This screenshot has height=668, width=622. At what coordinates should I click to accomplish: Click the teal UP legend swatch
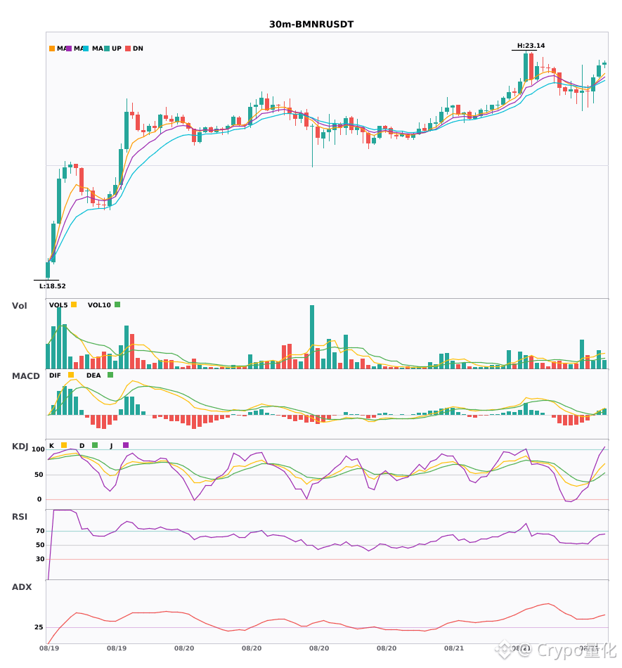(107, 49)
